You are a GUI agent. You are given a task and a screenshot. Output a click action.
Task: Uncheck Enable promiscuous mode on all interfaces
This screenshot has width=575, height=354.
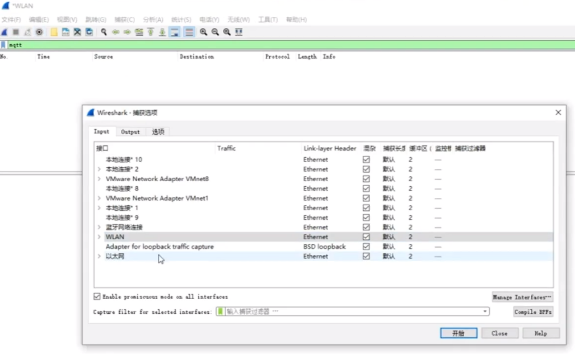[x=97, y=296]
